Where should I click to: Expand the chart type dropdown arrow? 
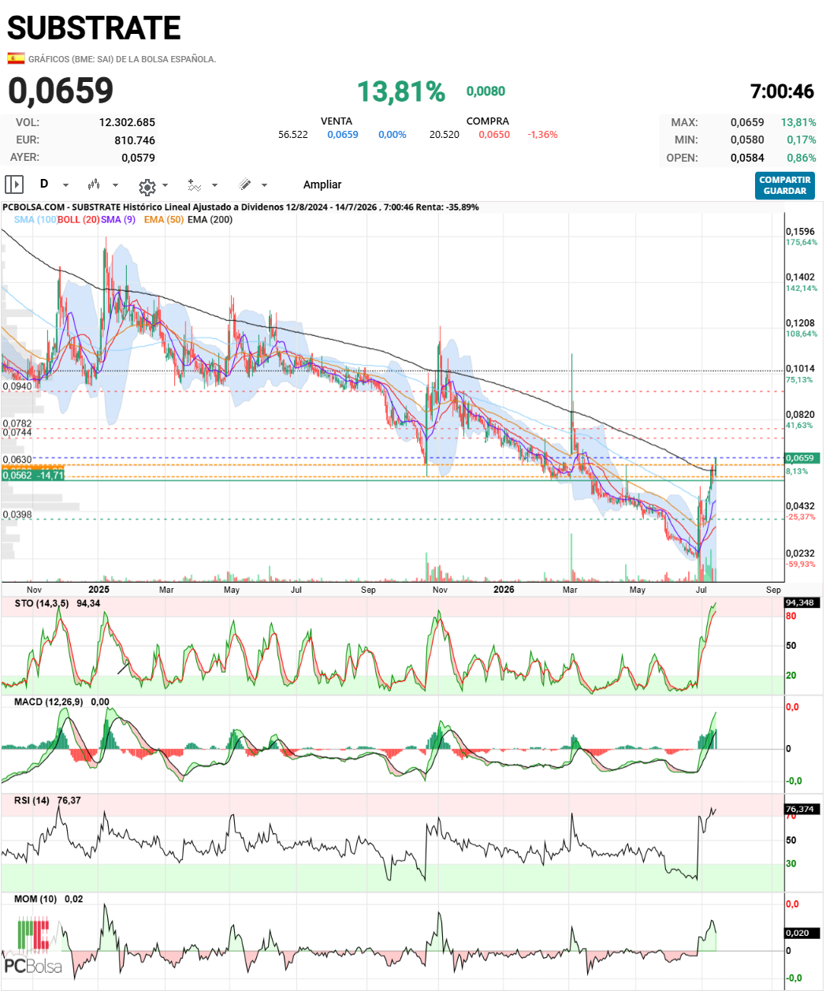(115, 185)
